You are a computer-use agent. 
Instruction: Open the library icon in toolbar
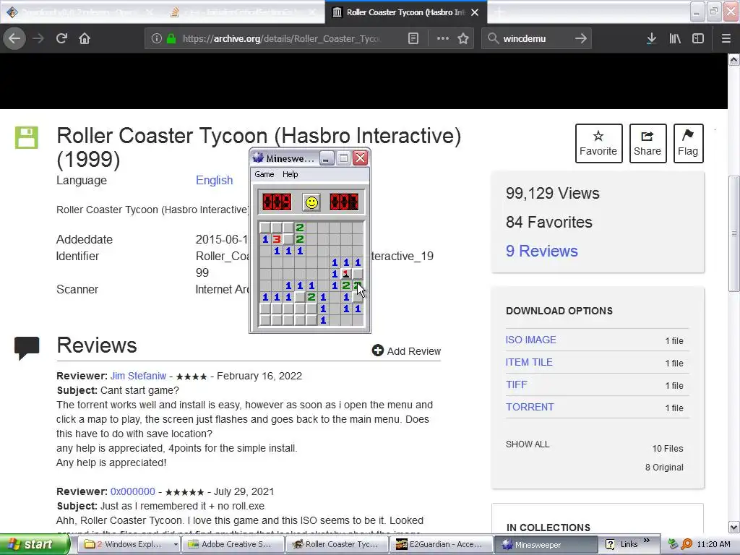[675, 38]
